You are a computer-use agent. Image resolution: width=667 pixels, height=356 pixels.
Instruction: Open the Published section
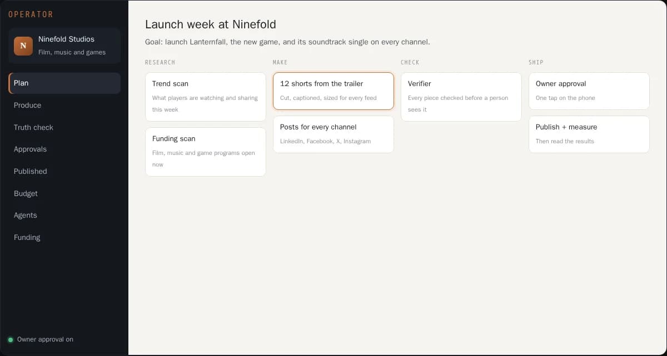point(64,171)
